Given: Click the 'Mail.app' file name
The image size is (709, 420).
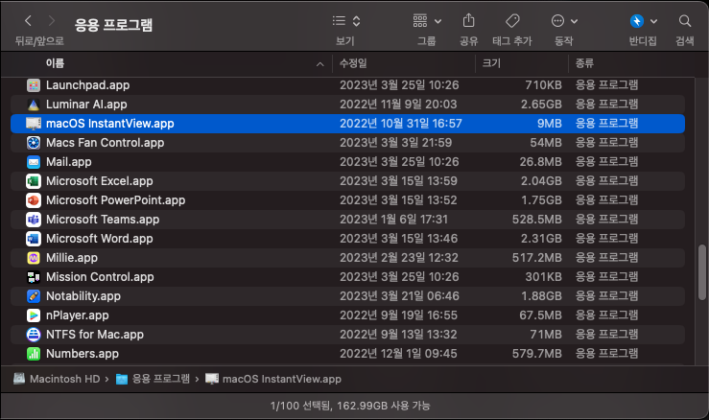Looking at the screenshot, I should point(69,162).
